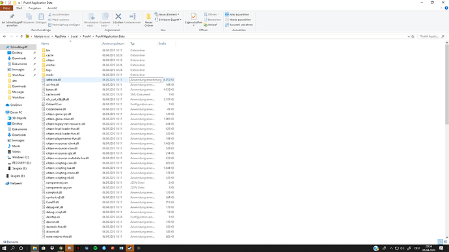This screenshot has height=252, width=449.
Task: Open the Freigeben ribbon tab
Action: point(34,8)
